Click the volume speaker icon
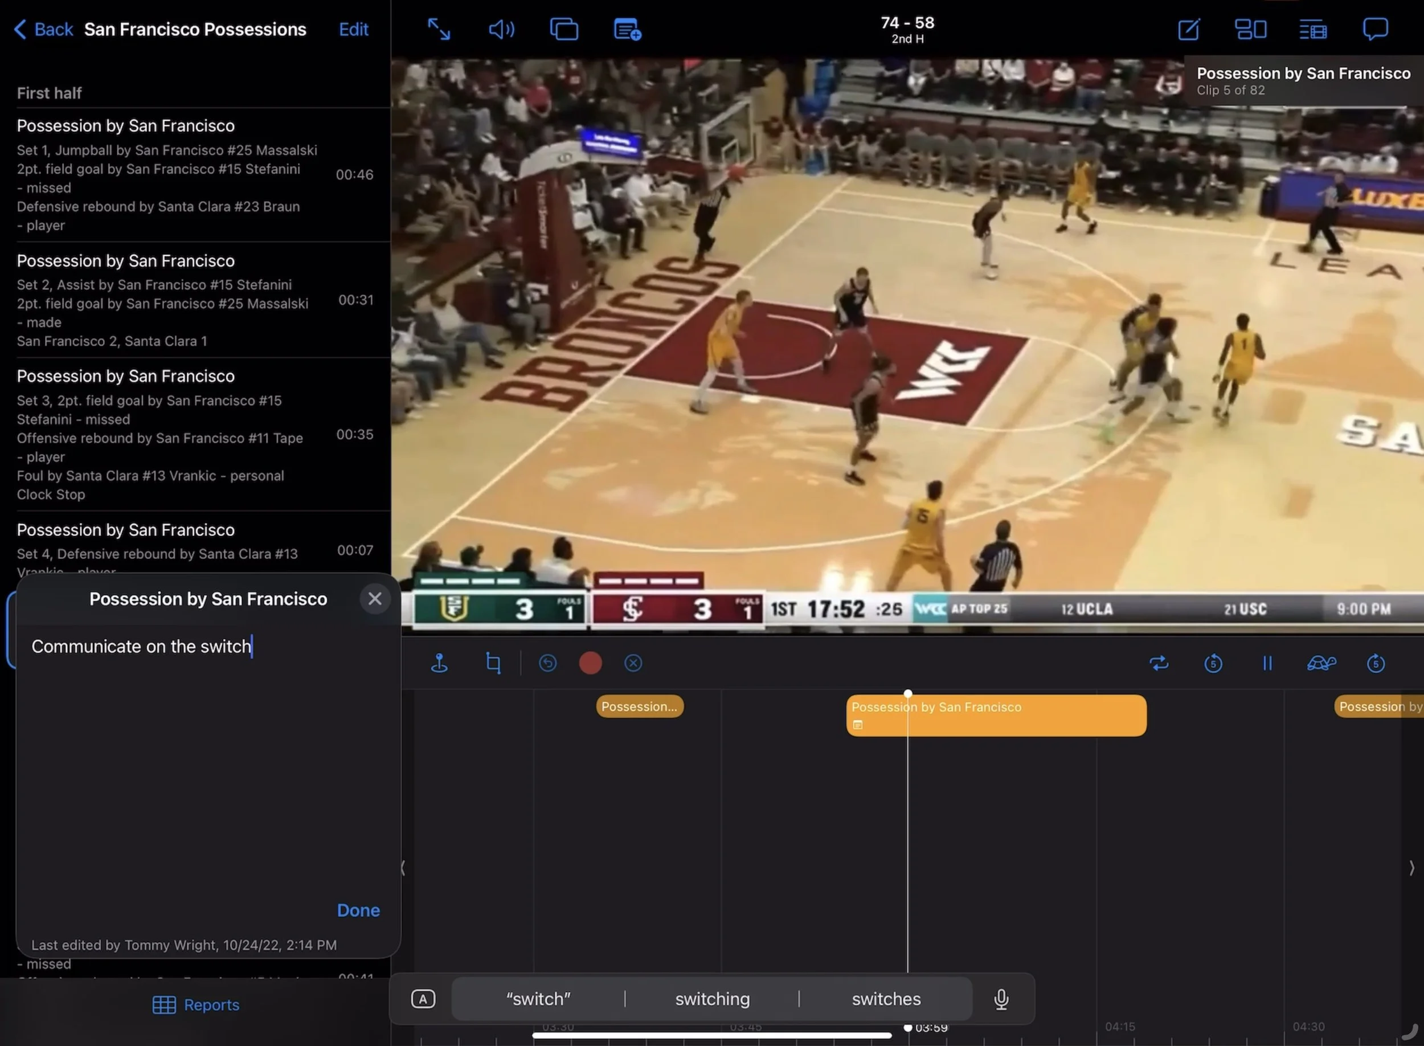This screenshot has height=1046, width=1424. (x=501, y=29)
